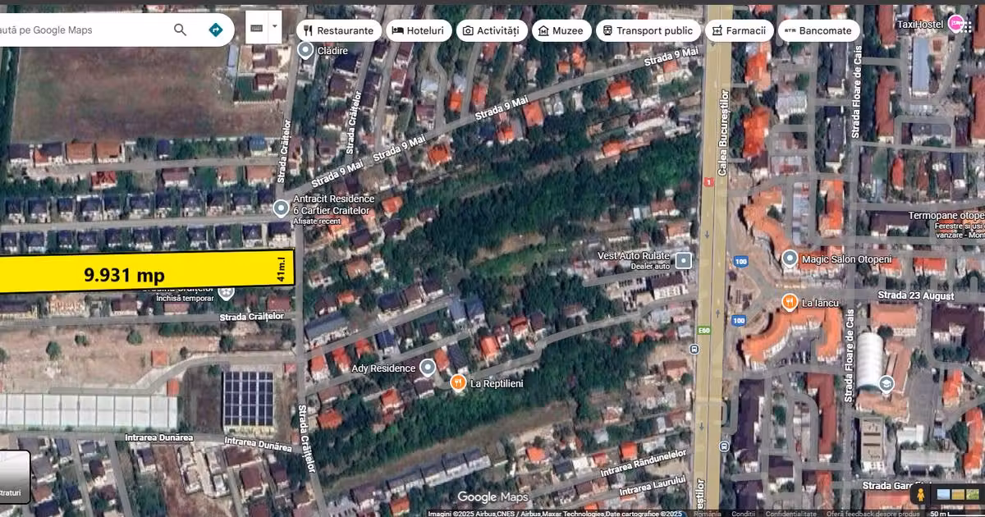
Task: Open the Vest Auto Rulate dealer marker
Action: [683, 262]
